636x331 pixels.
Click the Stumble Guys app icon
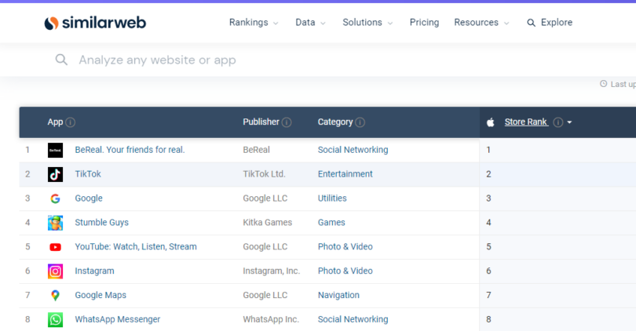[x=55, y=223]
